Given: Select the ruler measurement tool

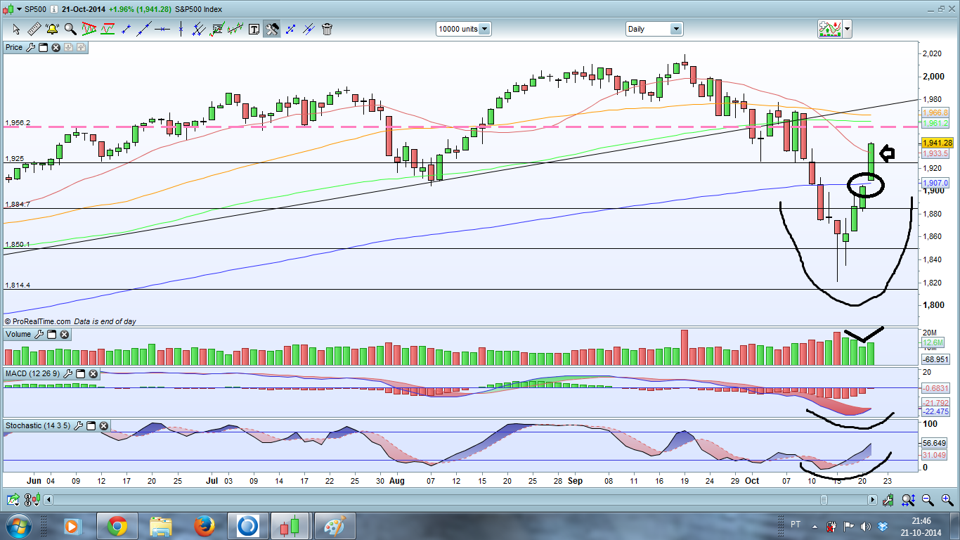Looking at the screenshot, I should pyautogui.click(x=34, y=29).
